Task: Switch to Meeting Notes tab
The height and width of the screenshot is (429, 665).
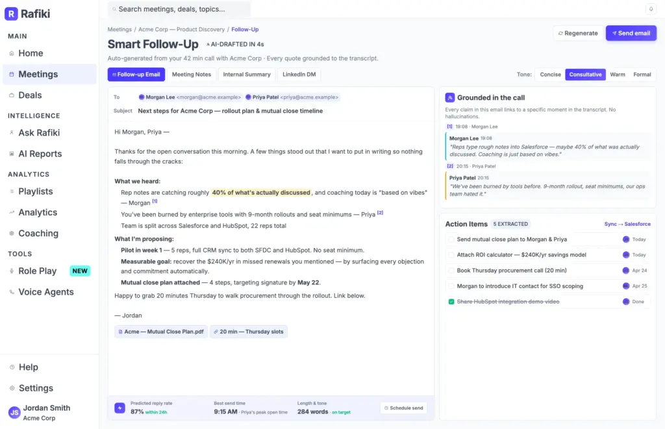Action: point(192,75)
